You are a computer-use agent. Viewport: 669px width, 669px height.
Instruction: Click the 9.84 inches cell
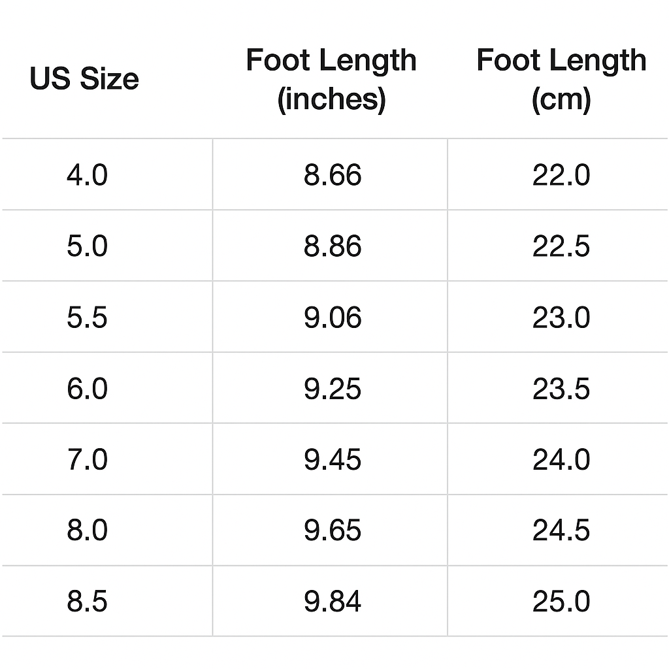[332, 602]
